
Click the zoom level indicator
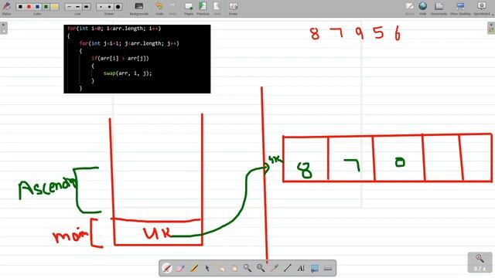click(x=480, y=263)
